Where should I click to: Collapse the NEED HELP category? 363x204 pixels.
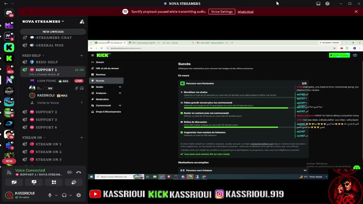tap(33, 56)
